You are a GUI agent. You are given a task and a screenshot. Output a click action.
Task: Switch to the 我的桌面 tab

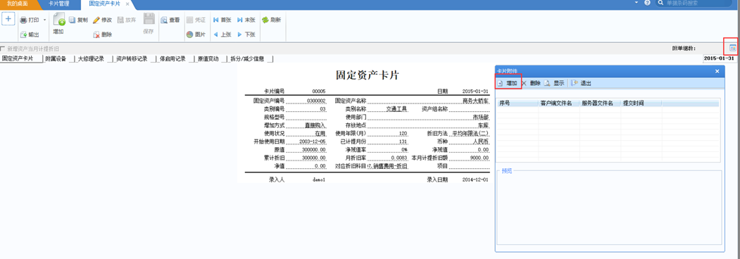tap(17, 4)
